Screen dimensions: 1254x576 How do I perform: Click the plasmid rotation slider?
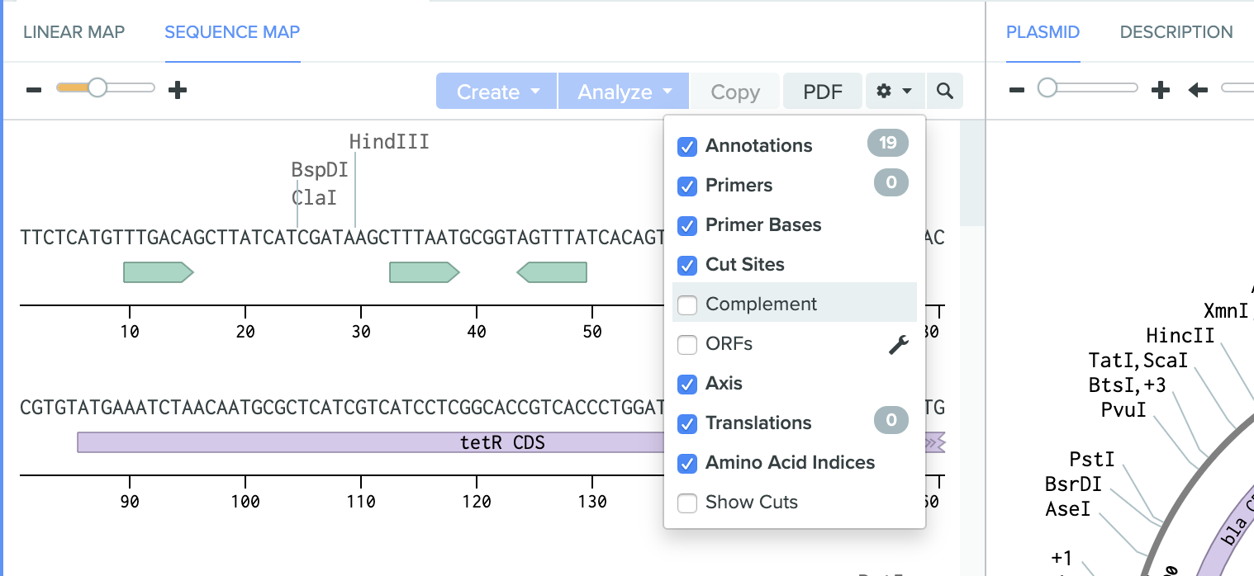tap(1237, 87)
